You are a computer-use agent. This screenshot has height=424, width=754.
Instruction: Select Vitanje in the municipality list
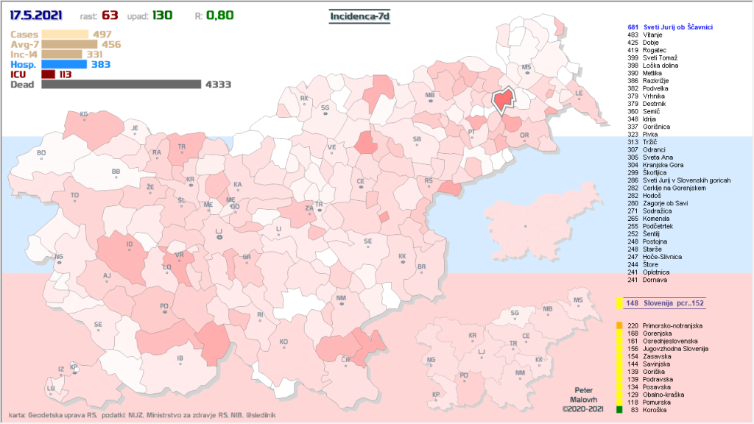654,35
